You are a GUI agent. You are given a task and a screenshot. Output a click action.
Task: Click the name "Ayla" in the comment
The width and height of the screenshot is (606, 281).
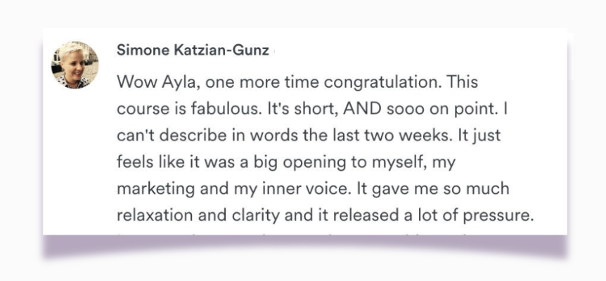pyautogui.click(x=174, y=82)
